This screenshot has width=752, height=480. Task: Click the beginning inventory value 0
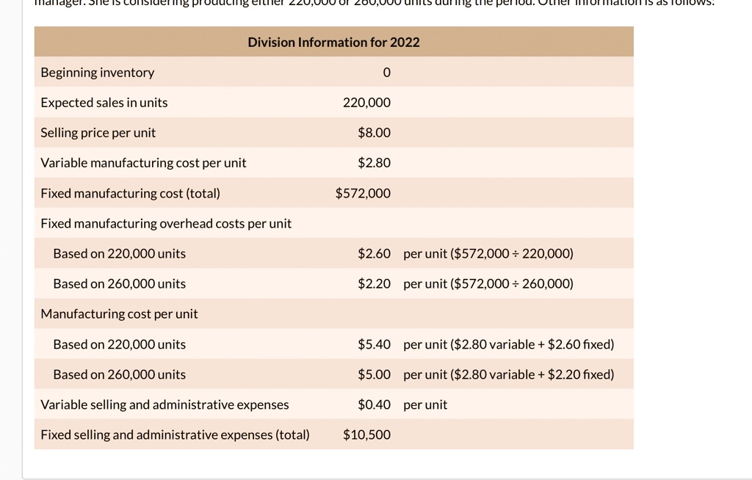pyautogui.click(x=386, y=73)
